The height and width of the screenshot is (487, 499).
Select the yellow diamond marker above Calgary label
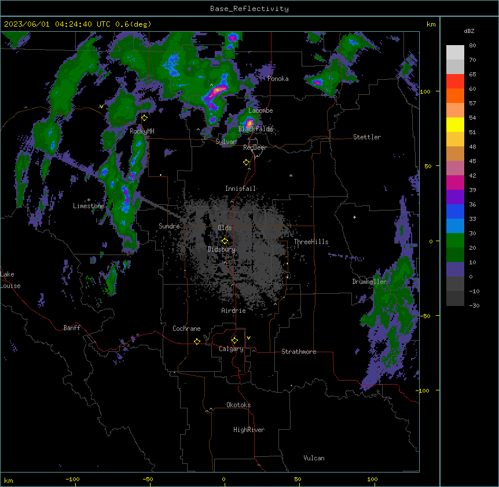pos(234,341)
